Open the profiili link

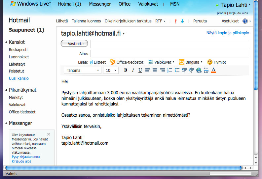(221, 13)
